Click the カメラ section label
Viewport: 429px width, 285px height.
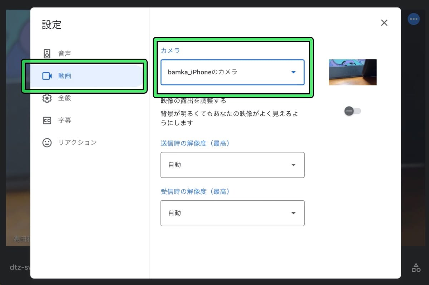click(171, 50)
